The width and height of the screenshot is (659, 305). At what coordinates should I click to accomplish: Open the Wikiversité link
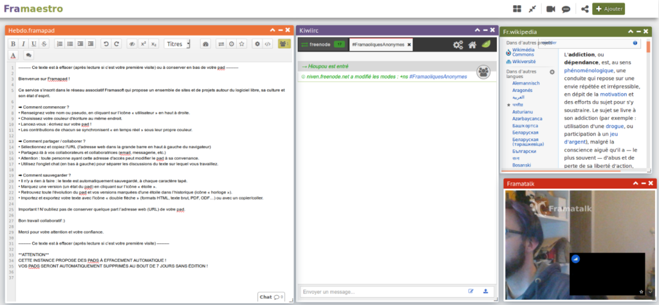pyautogui.click(x=525, y=61)
